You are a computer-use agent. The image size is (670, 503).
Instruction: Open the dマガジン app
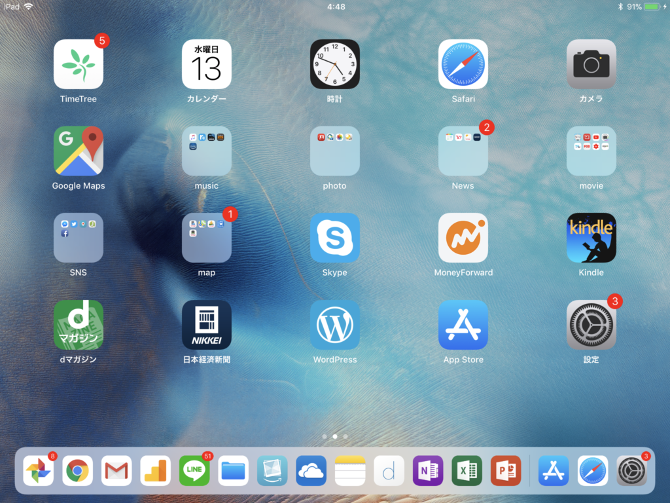pos(79,325)
